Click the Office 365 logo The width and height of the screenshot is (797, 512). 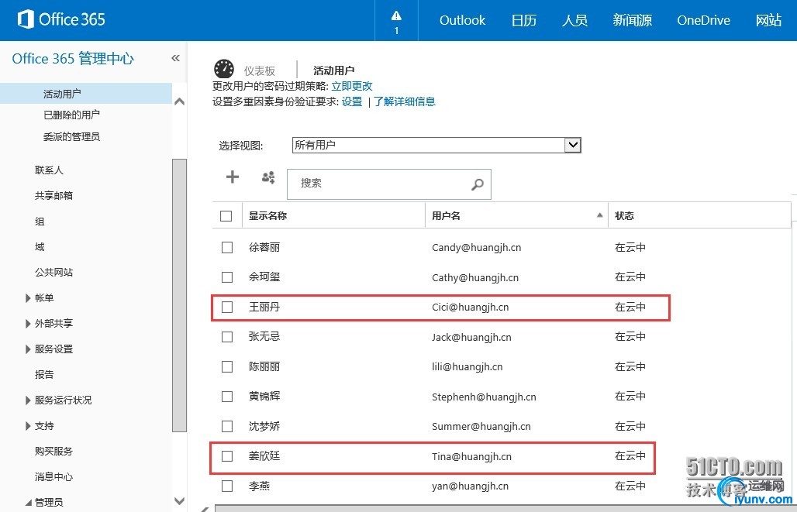click(x=61, y=19)
